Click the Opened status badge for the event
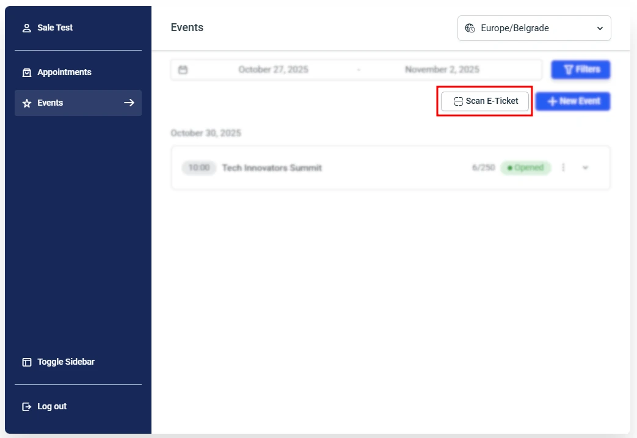The width and height of the screenshot is (637, 438). point(526,167)
